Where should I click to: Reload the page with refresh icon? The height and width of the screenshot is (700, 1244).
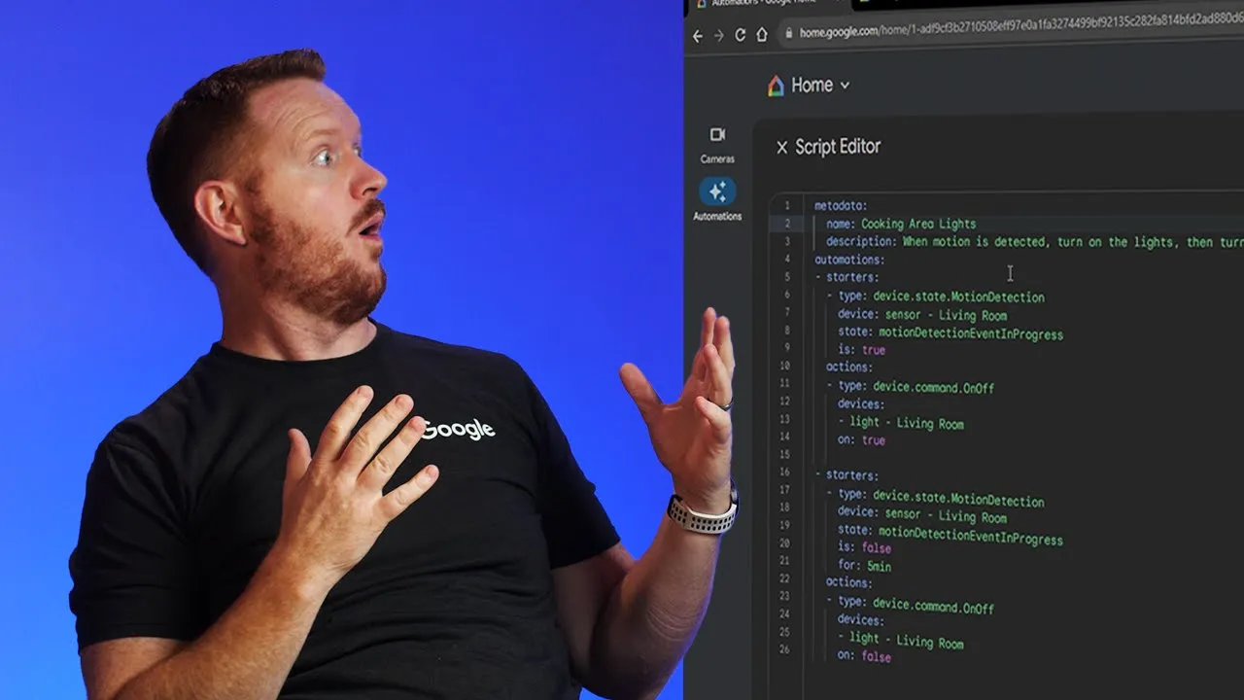click(x=740, y=35)
